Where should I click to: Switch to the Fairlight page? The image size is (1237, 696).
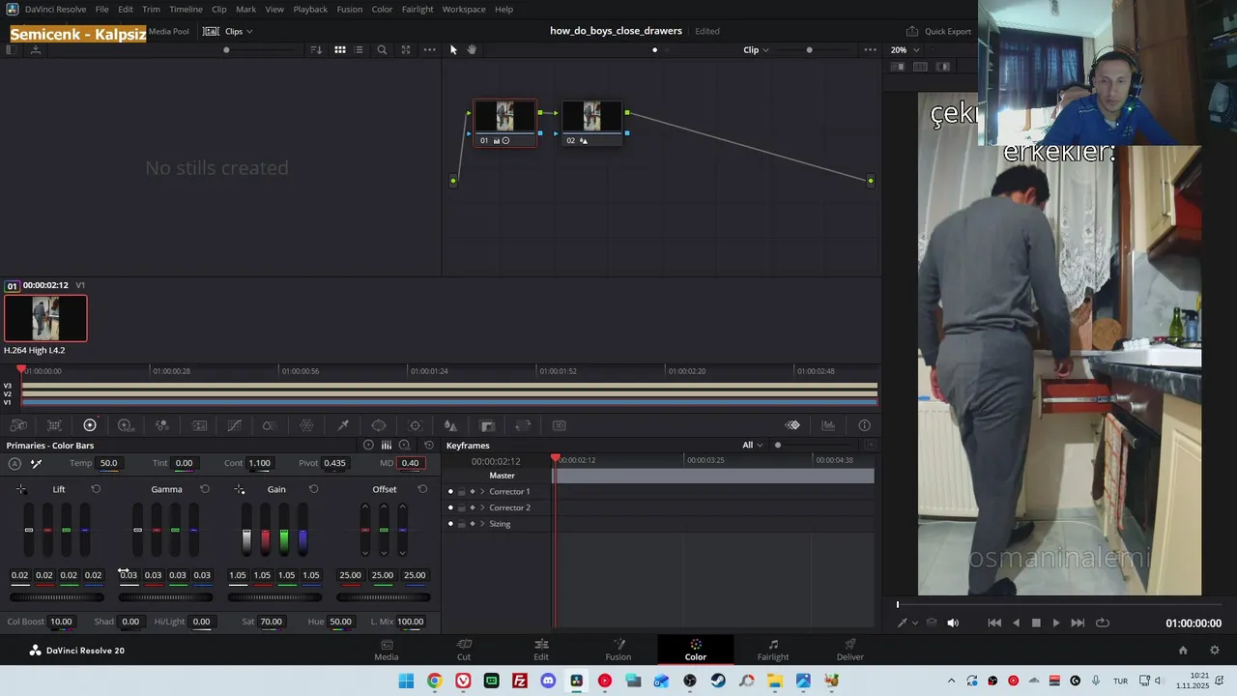[773, 650]
